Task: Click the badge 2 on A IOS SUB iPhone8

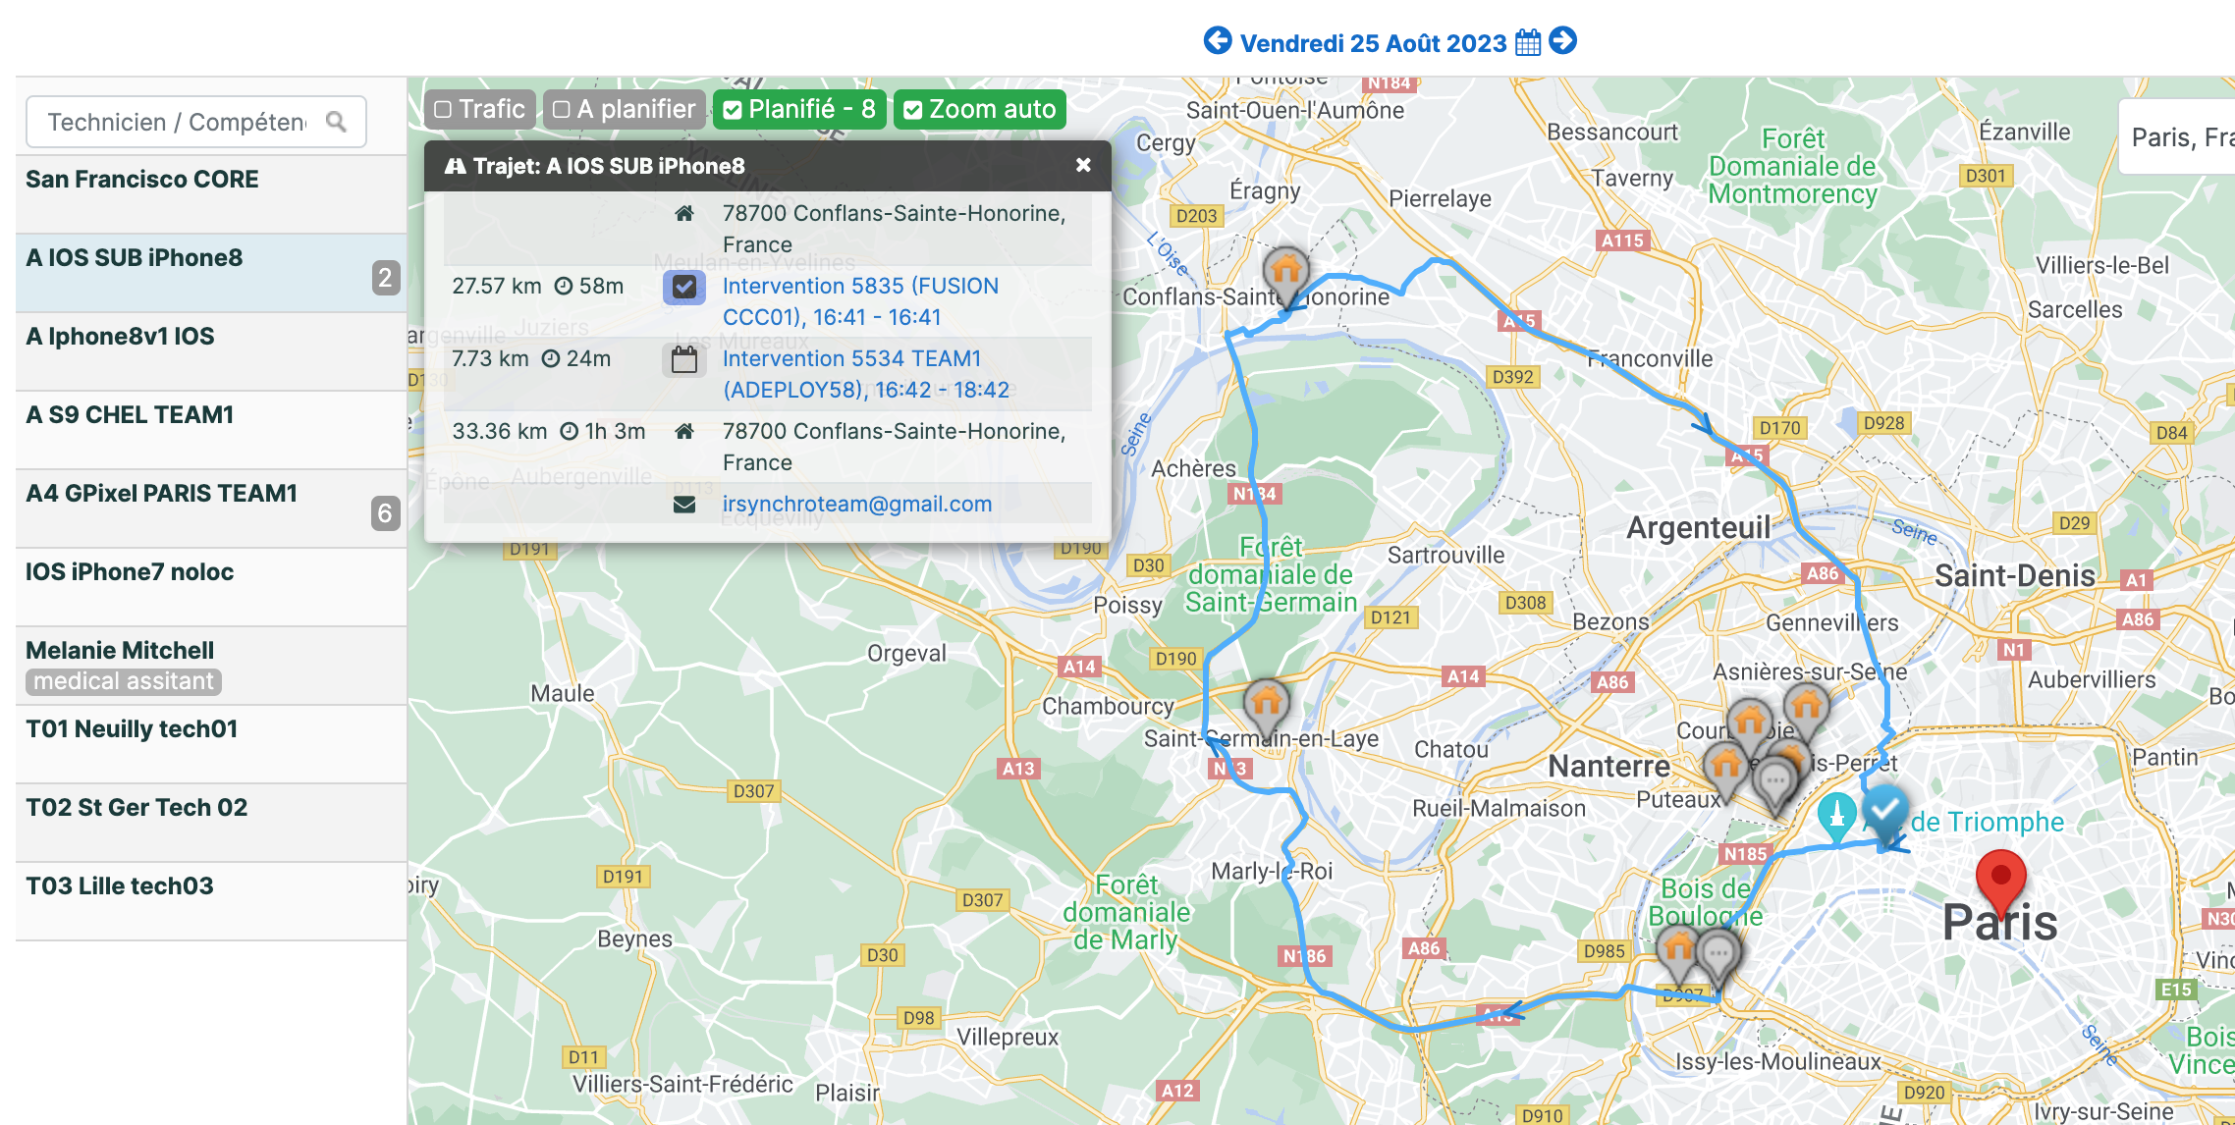Action: (385, 278)
